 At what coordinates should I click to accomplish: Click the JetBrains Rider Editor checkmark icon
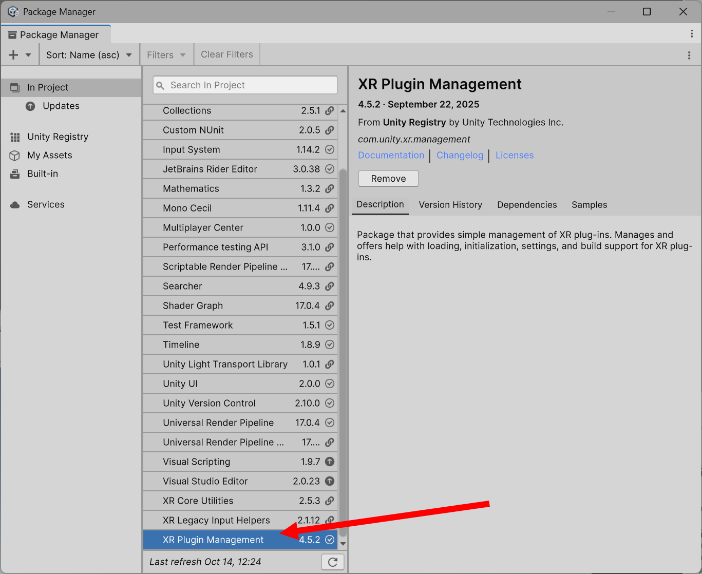pos(330,169)
